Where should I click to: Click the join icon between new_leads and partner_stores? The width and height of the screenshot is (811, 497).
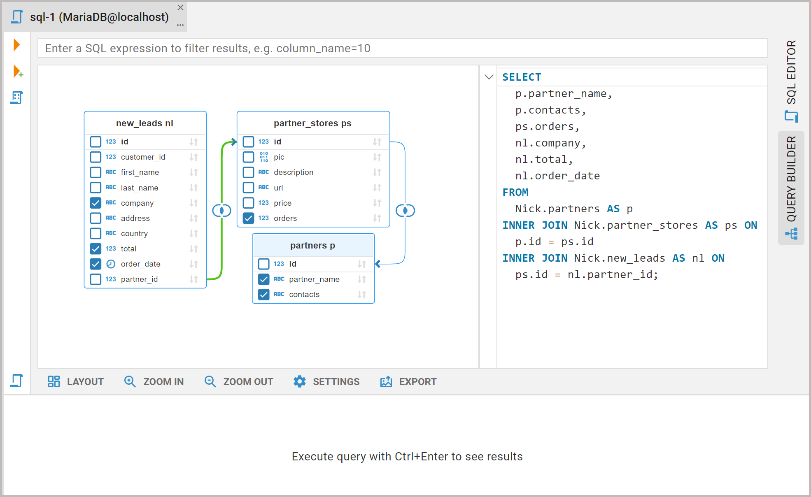(221, 211)
